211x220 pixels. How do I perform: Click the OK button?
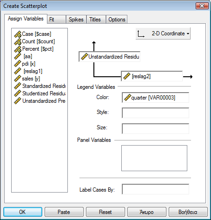pos(23,212)
